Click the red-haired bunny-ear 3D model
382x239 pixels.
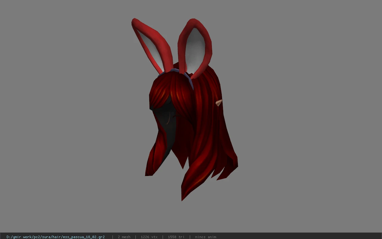185,109
